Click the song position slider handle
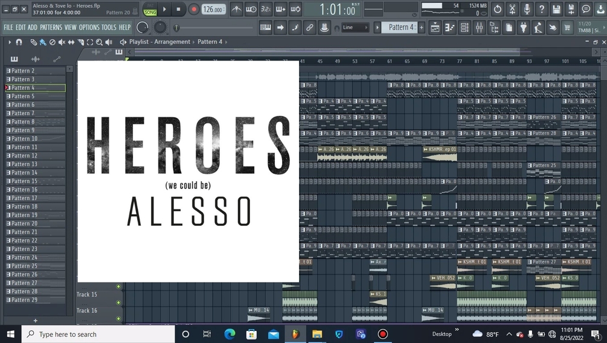 point(176,28)
